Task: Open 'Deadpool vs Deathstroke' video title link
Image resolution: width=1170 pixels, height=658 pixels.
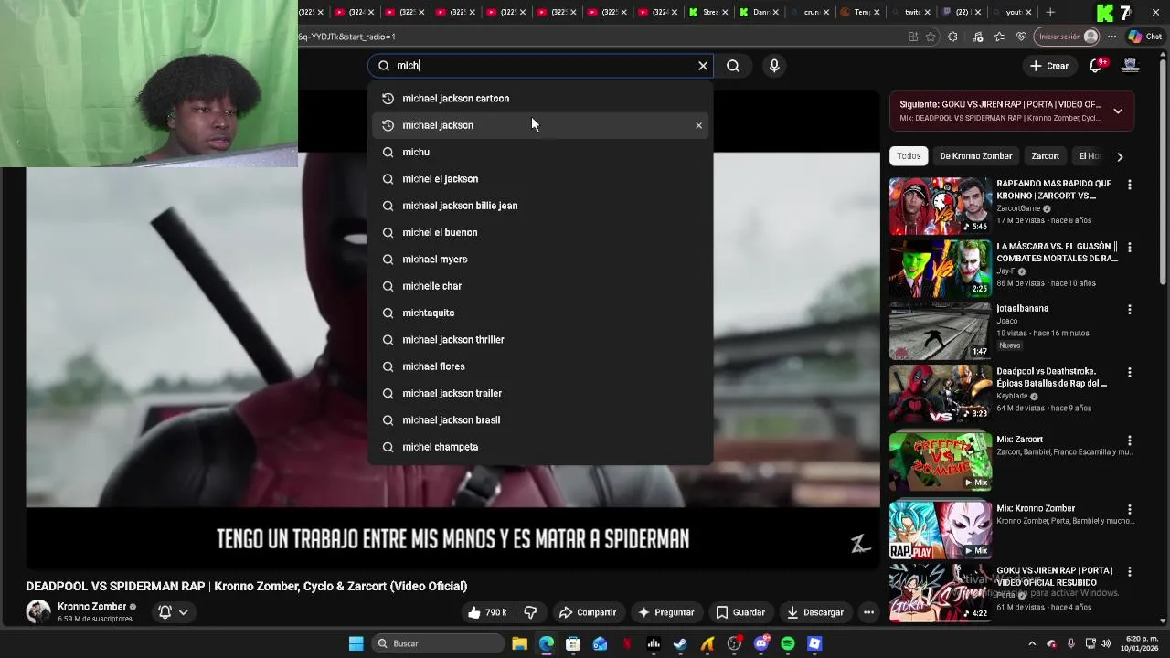Action: click(x=1051, y=377)
